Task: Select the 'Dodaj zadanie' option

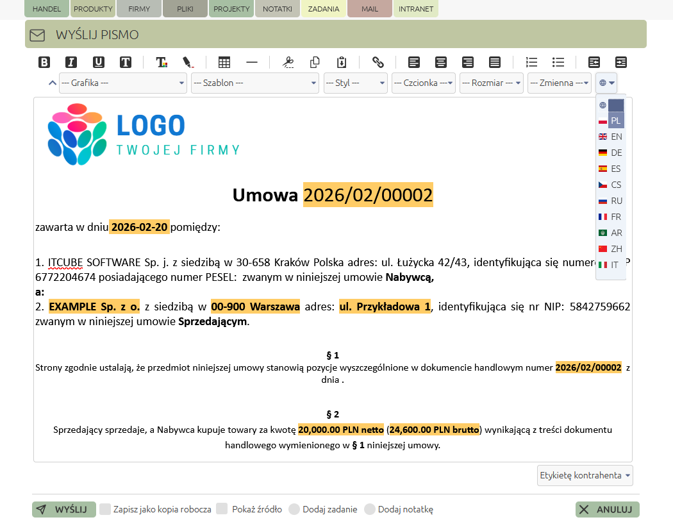Action: [x=294, y=509]
